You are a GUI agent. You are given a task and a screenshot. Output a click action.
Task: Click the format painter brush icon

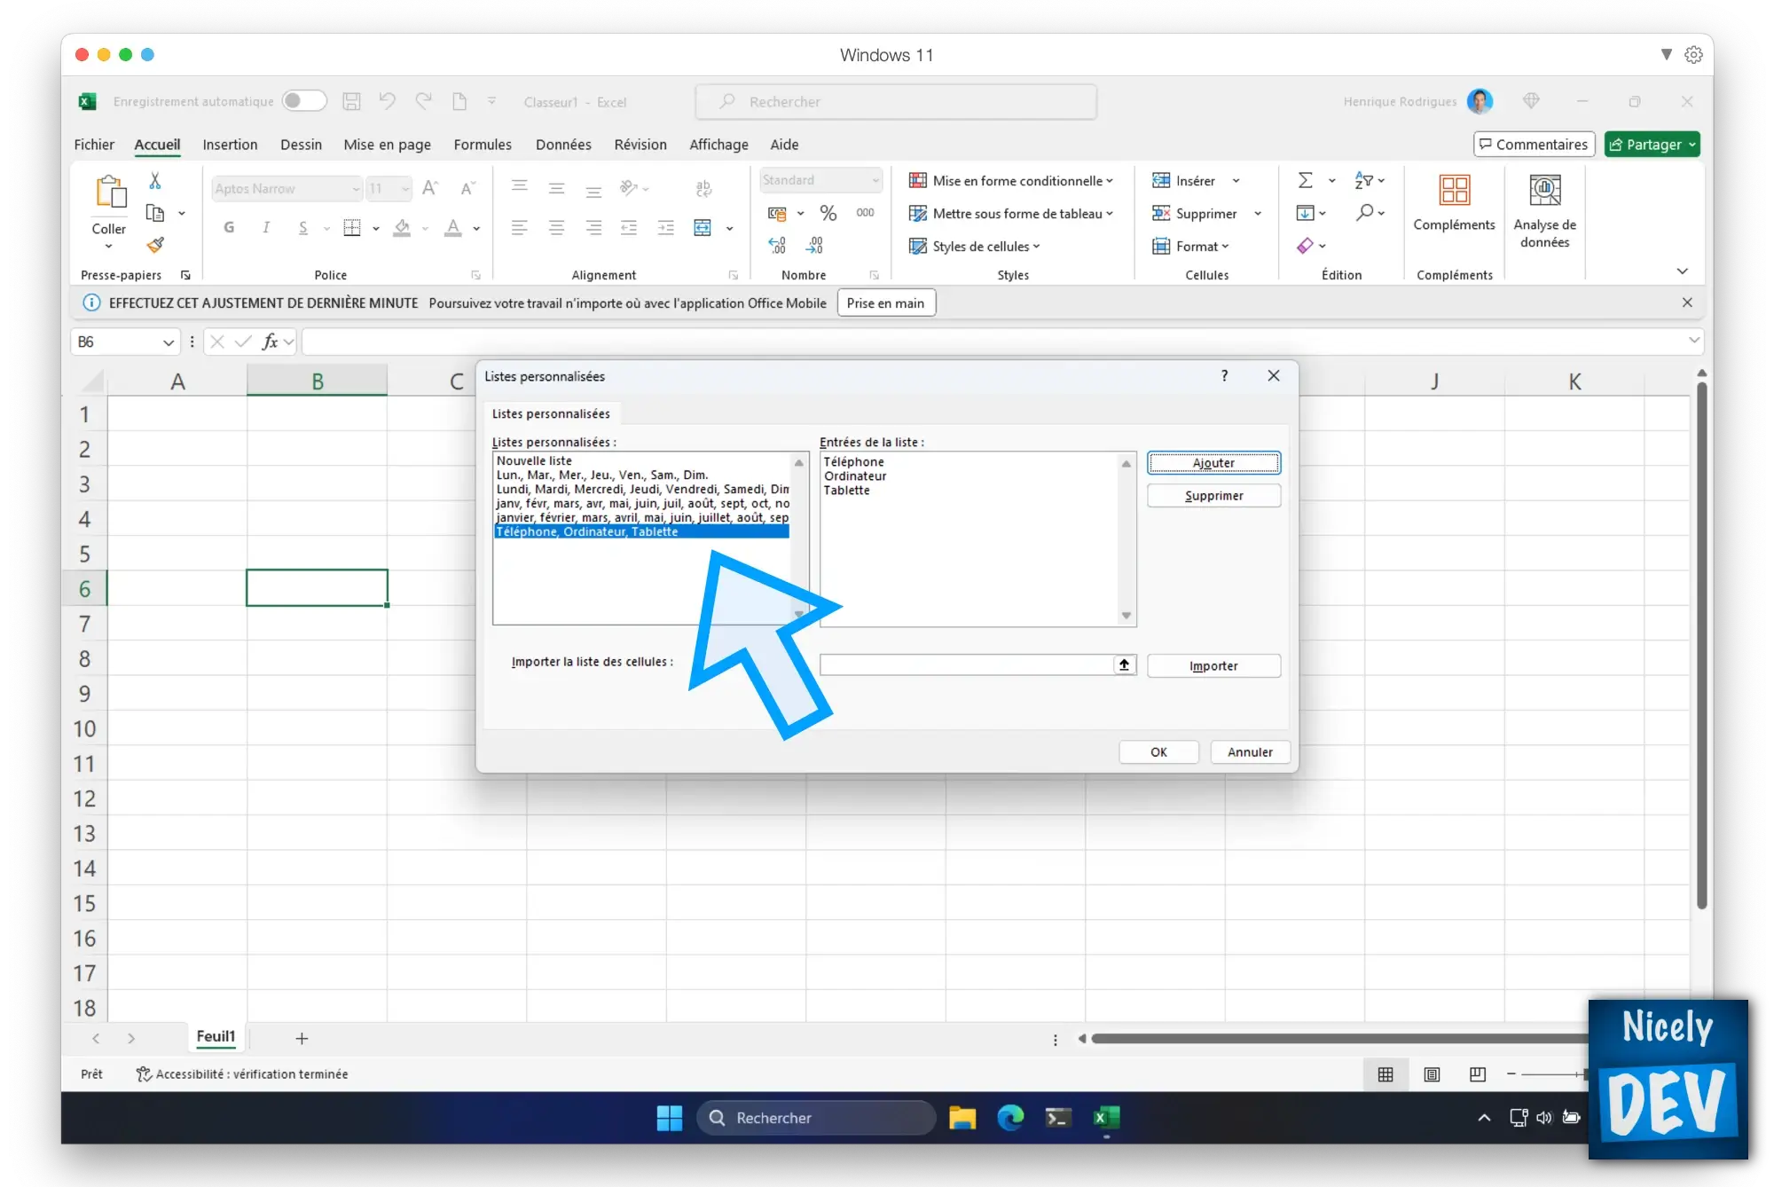click(x=155, y=245)
